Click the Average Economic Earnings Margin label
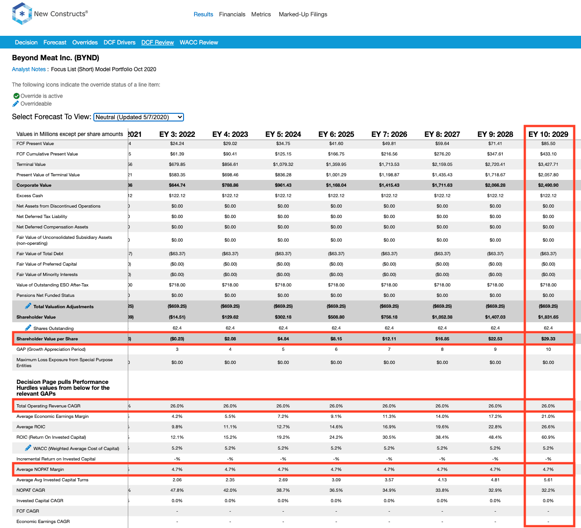The height and width of the screenshot is (528, 581). [x=53, y=416]
